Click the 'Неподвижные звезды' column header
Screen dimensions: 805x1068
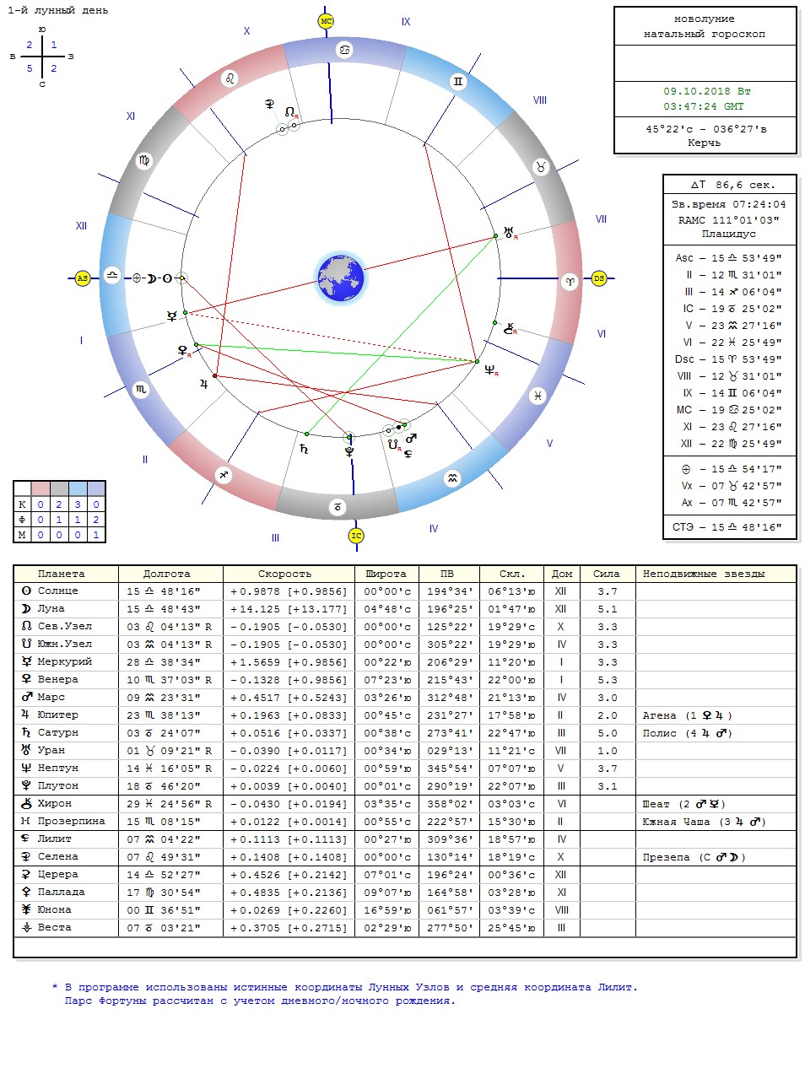[704, 574]
